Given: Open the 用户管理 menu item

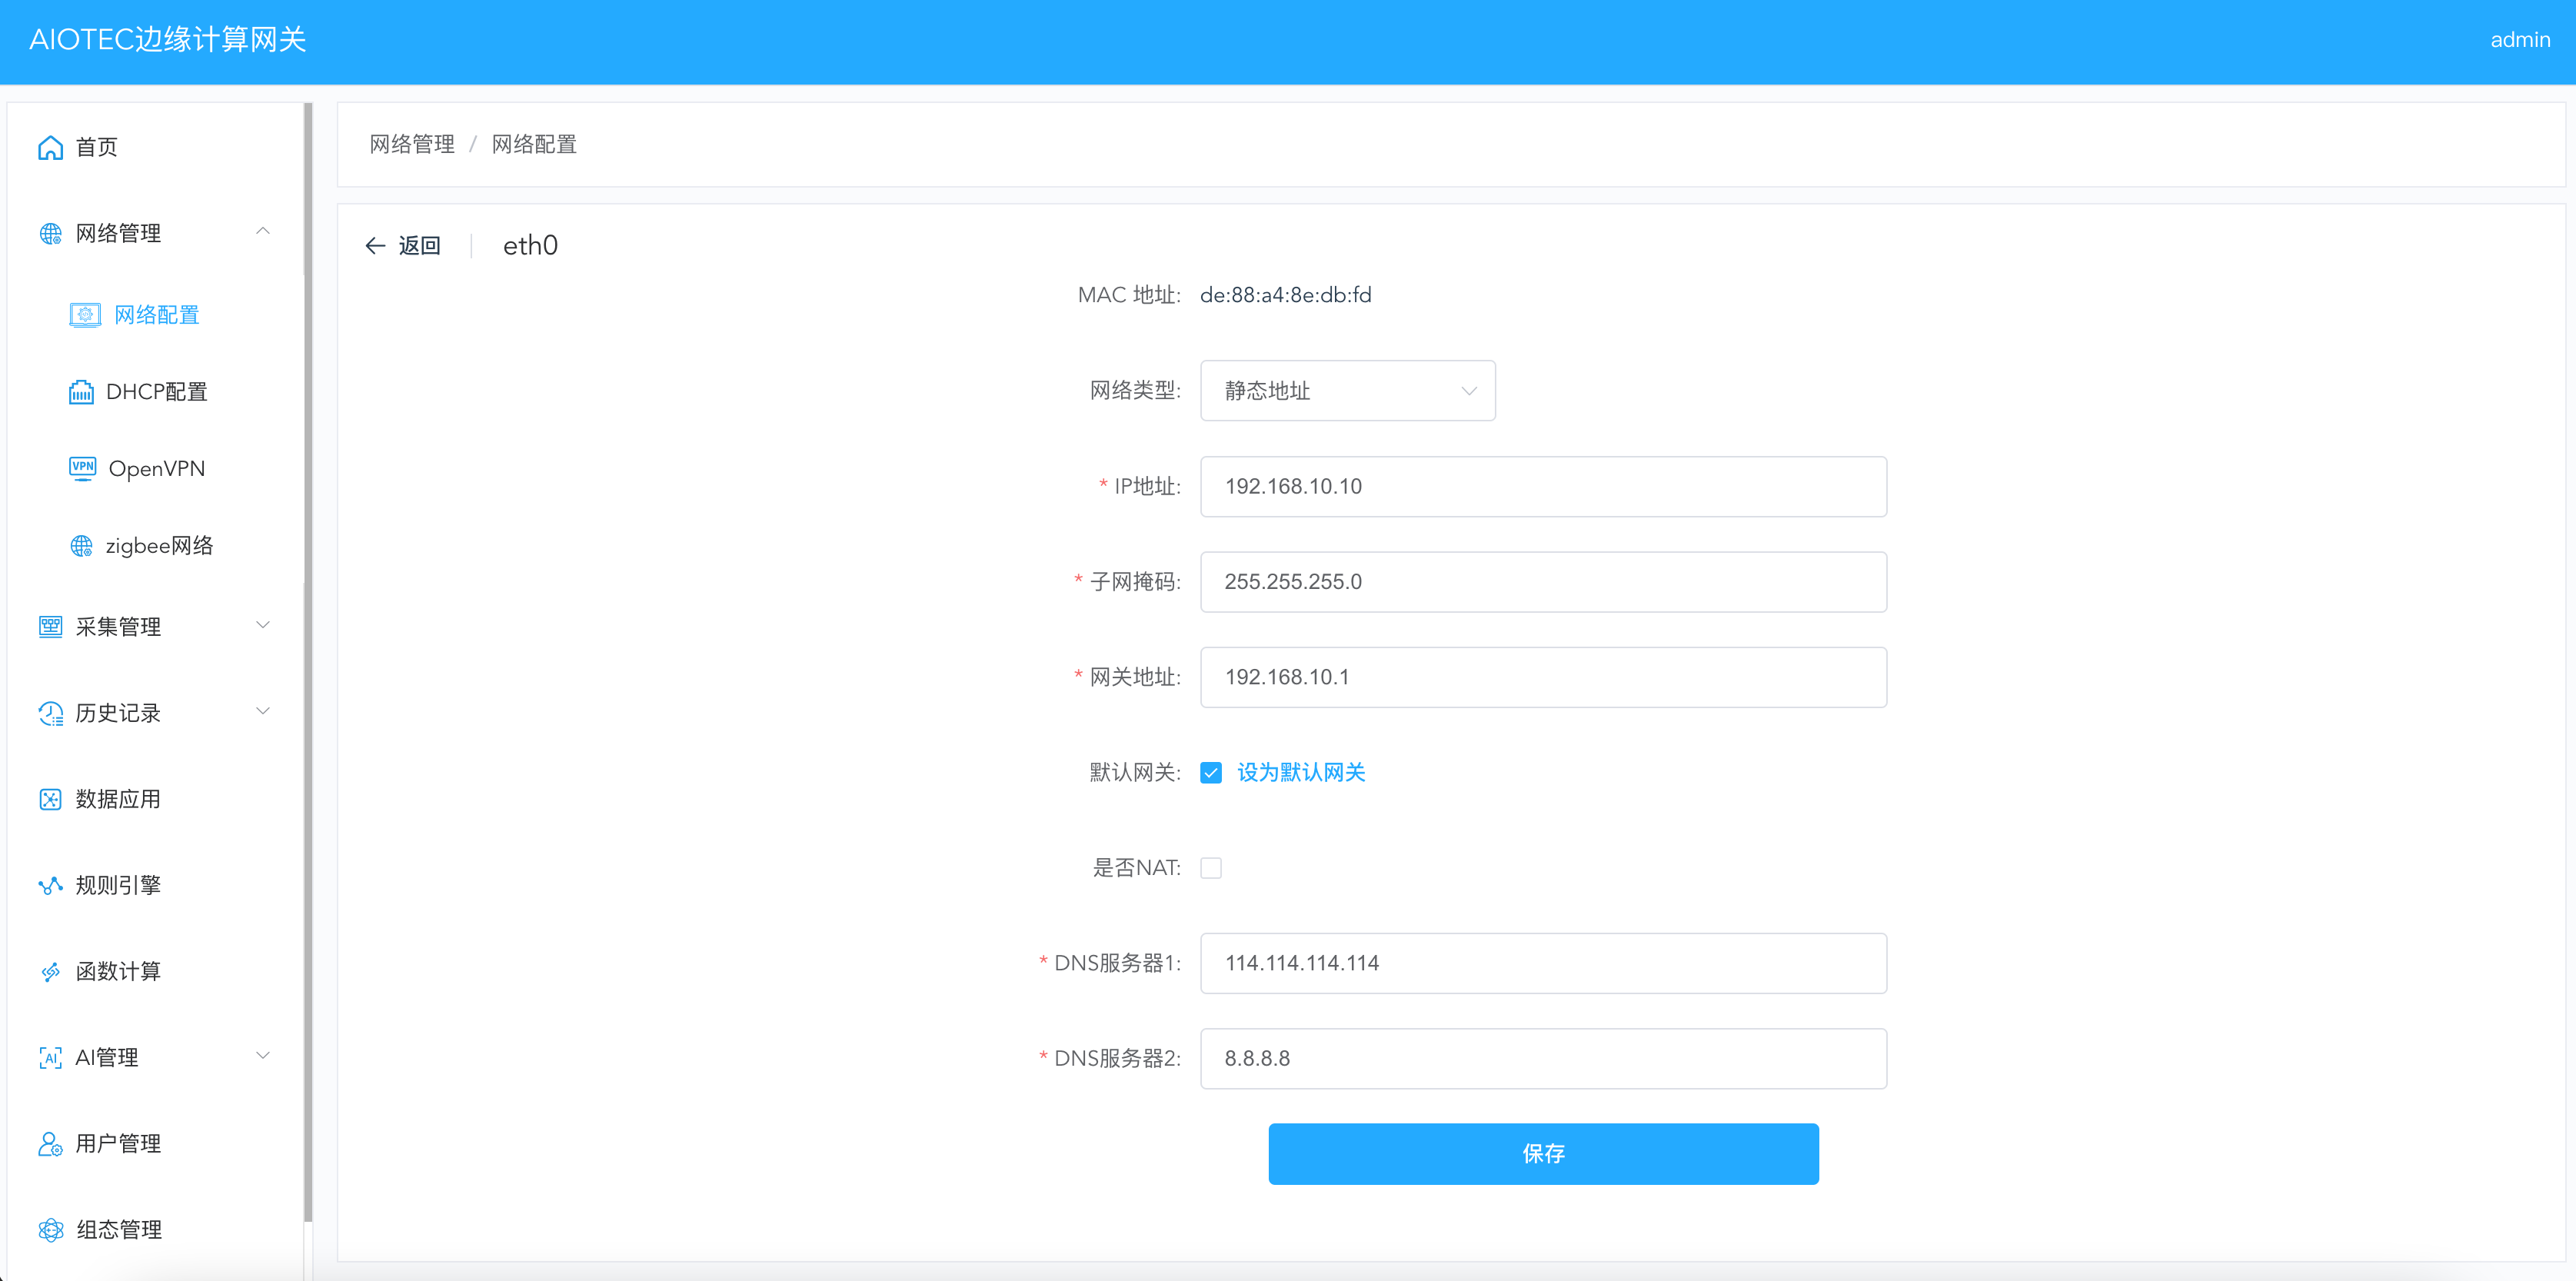Looking at the screenshot, I should pyautogui.click(x=155, y=1144).
